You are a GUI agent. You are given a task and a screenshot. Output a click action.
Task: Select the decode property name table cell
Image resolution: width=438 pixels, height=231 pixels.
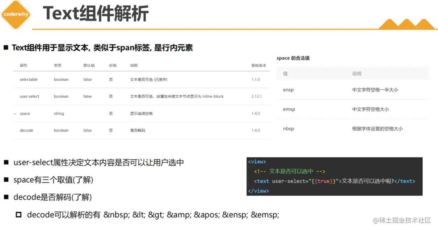tap(26, 131)
